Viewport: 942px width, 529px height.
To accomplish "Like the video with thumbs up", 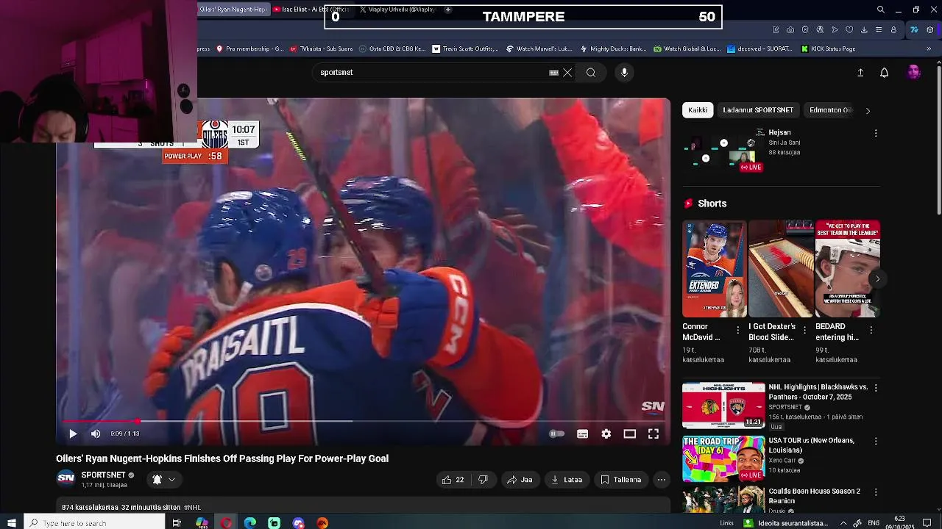I will coord(453,480).
